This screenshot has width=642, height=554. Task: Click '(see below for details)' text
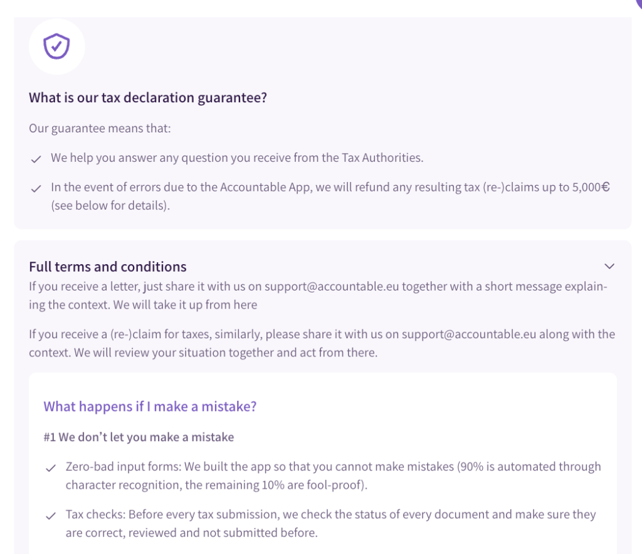pos(110,205)
